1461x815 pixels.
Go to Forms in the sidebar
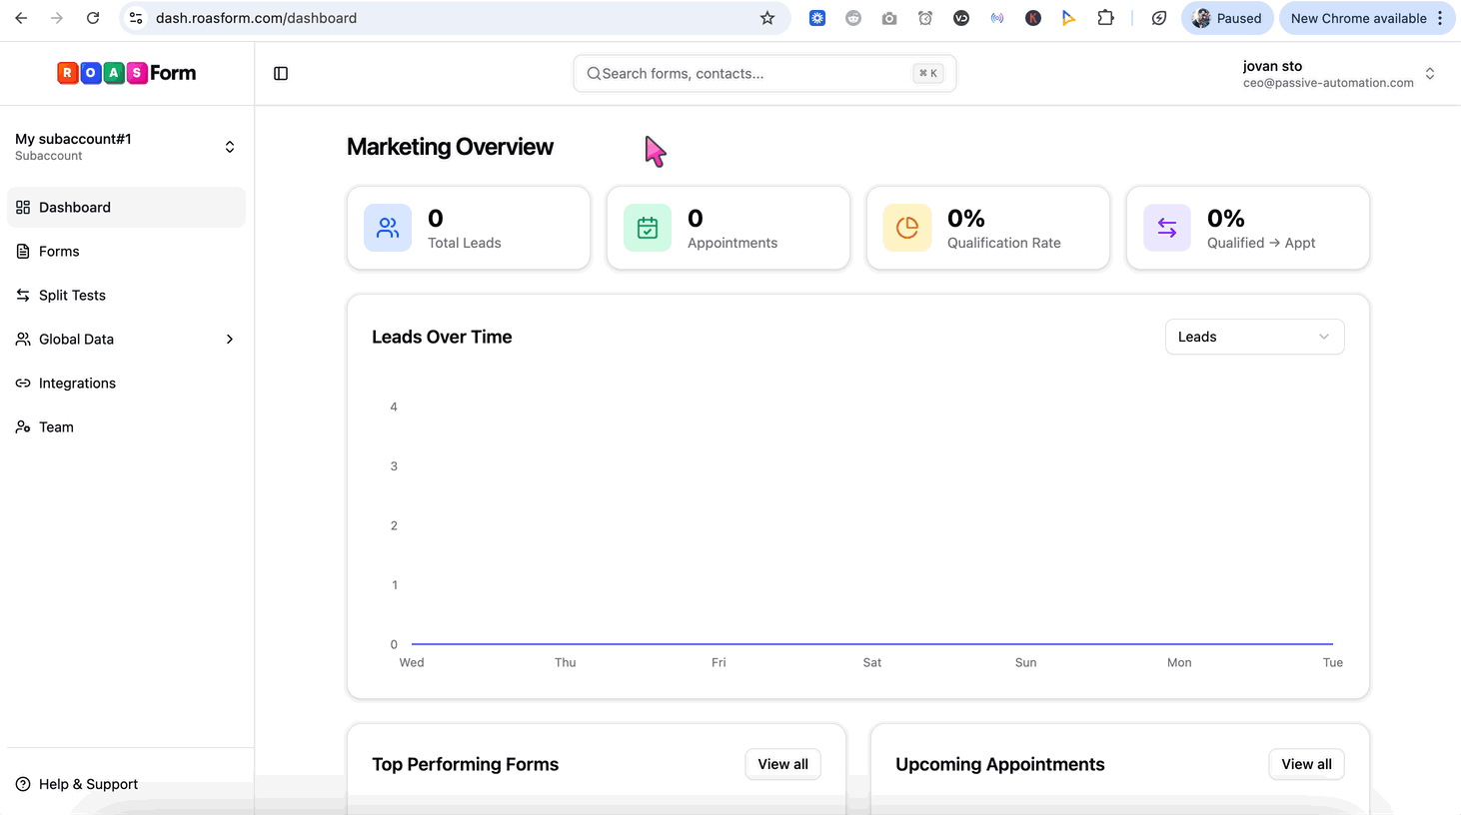(59, 252)
